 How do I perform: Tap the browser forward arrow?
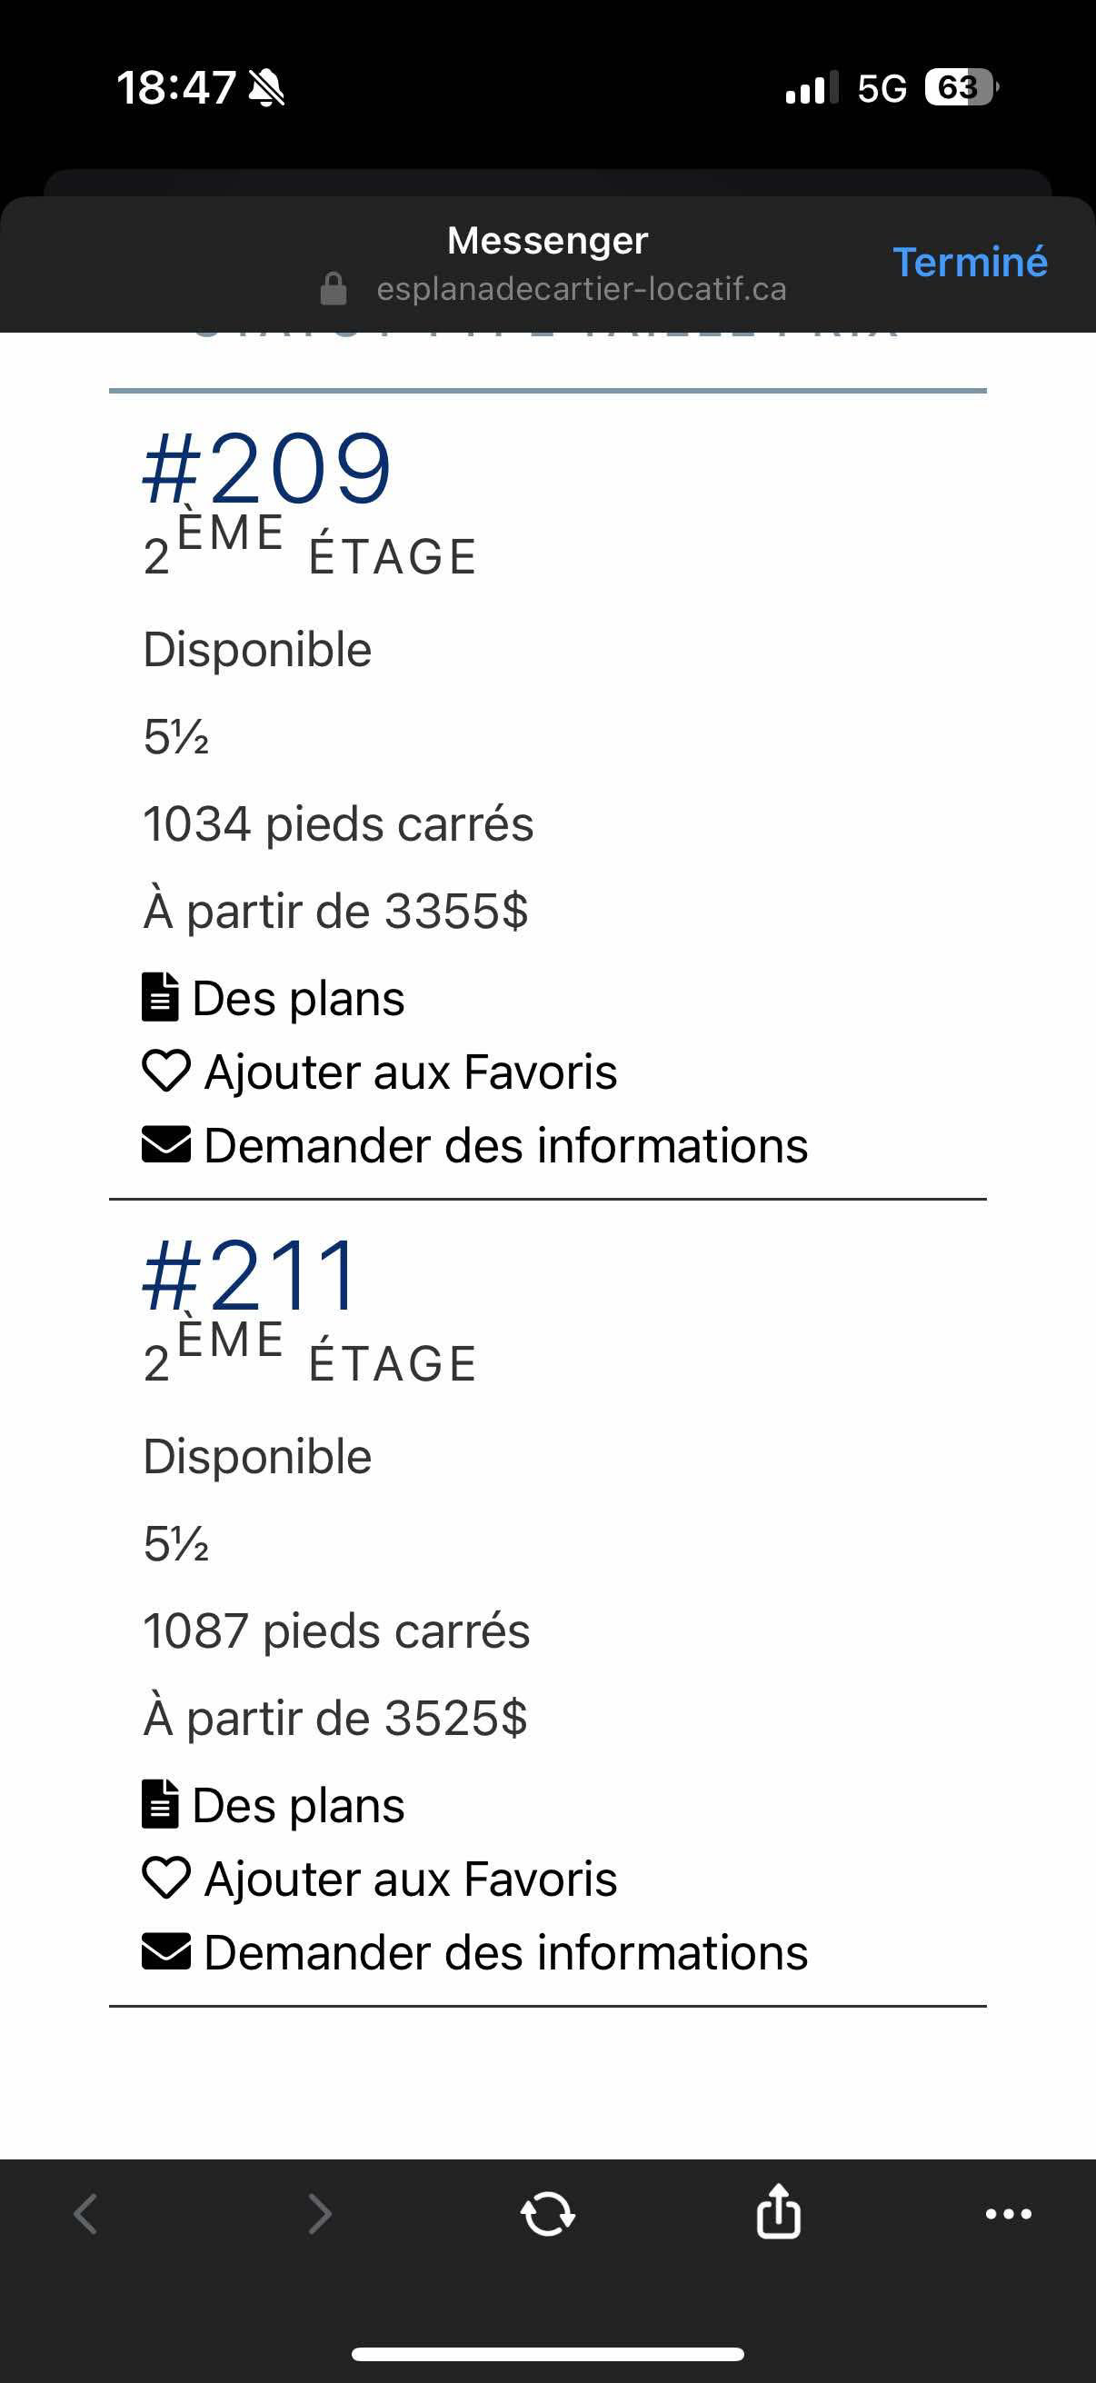(x=319, y=2214)
